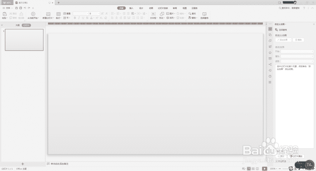The width and height of the screenshot is (316, 171).
Task: Click the increase font size icon
Action: click(x=102, y=14)
